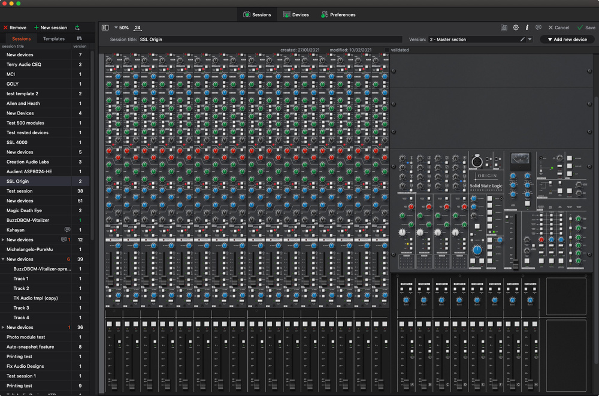This screenshot has width=599, height=396.
Task: Click the snapshot camera icon in toolbar
Action: click(504, 28)
